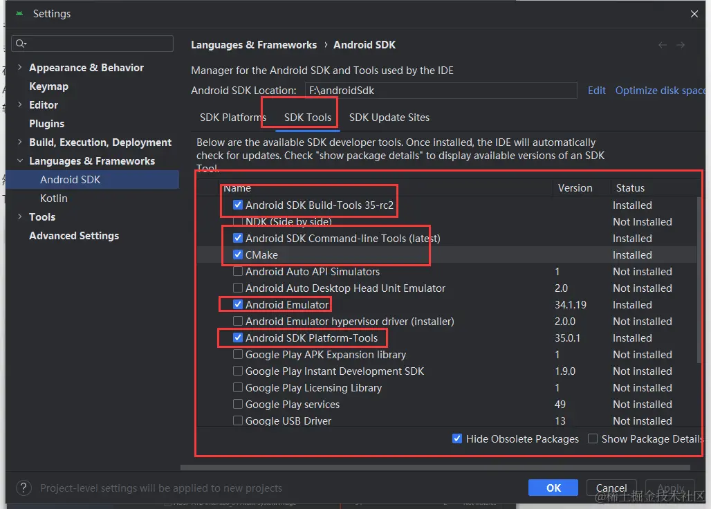Disable Hide Obsolete Packages

tap(457, 438)
